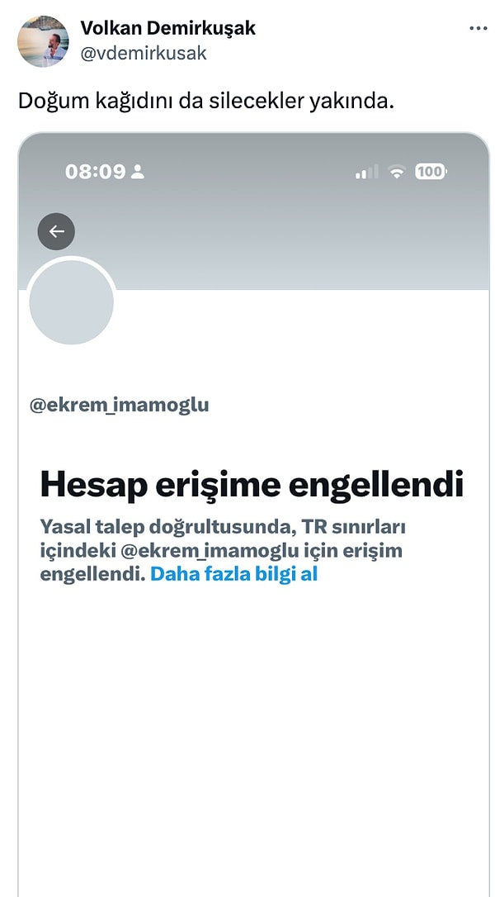Click the @ekrem_imamoglu handle under the avatar
495x897 pixels.
(x=119, y=405)
